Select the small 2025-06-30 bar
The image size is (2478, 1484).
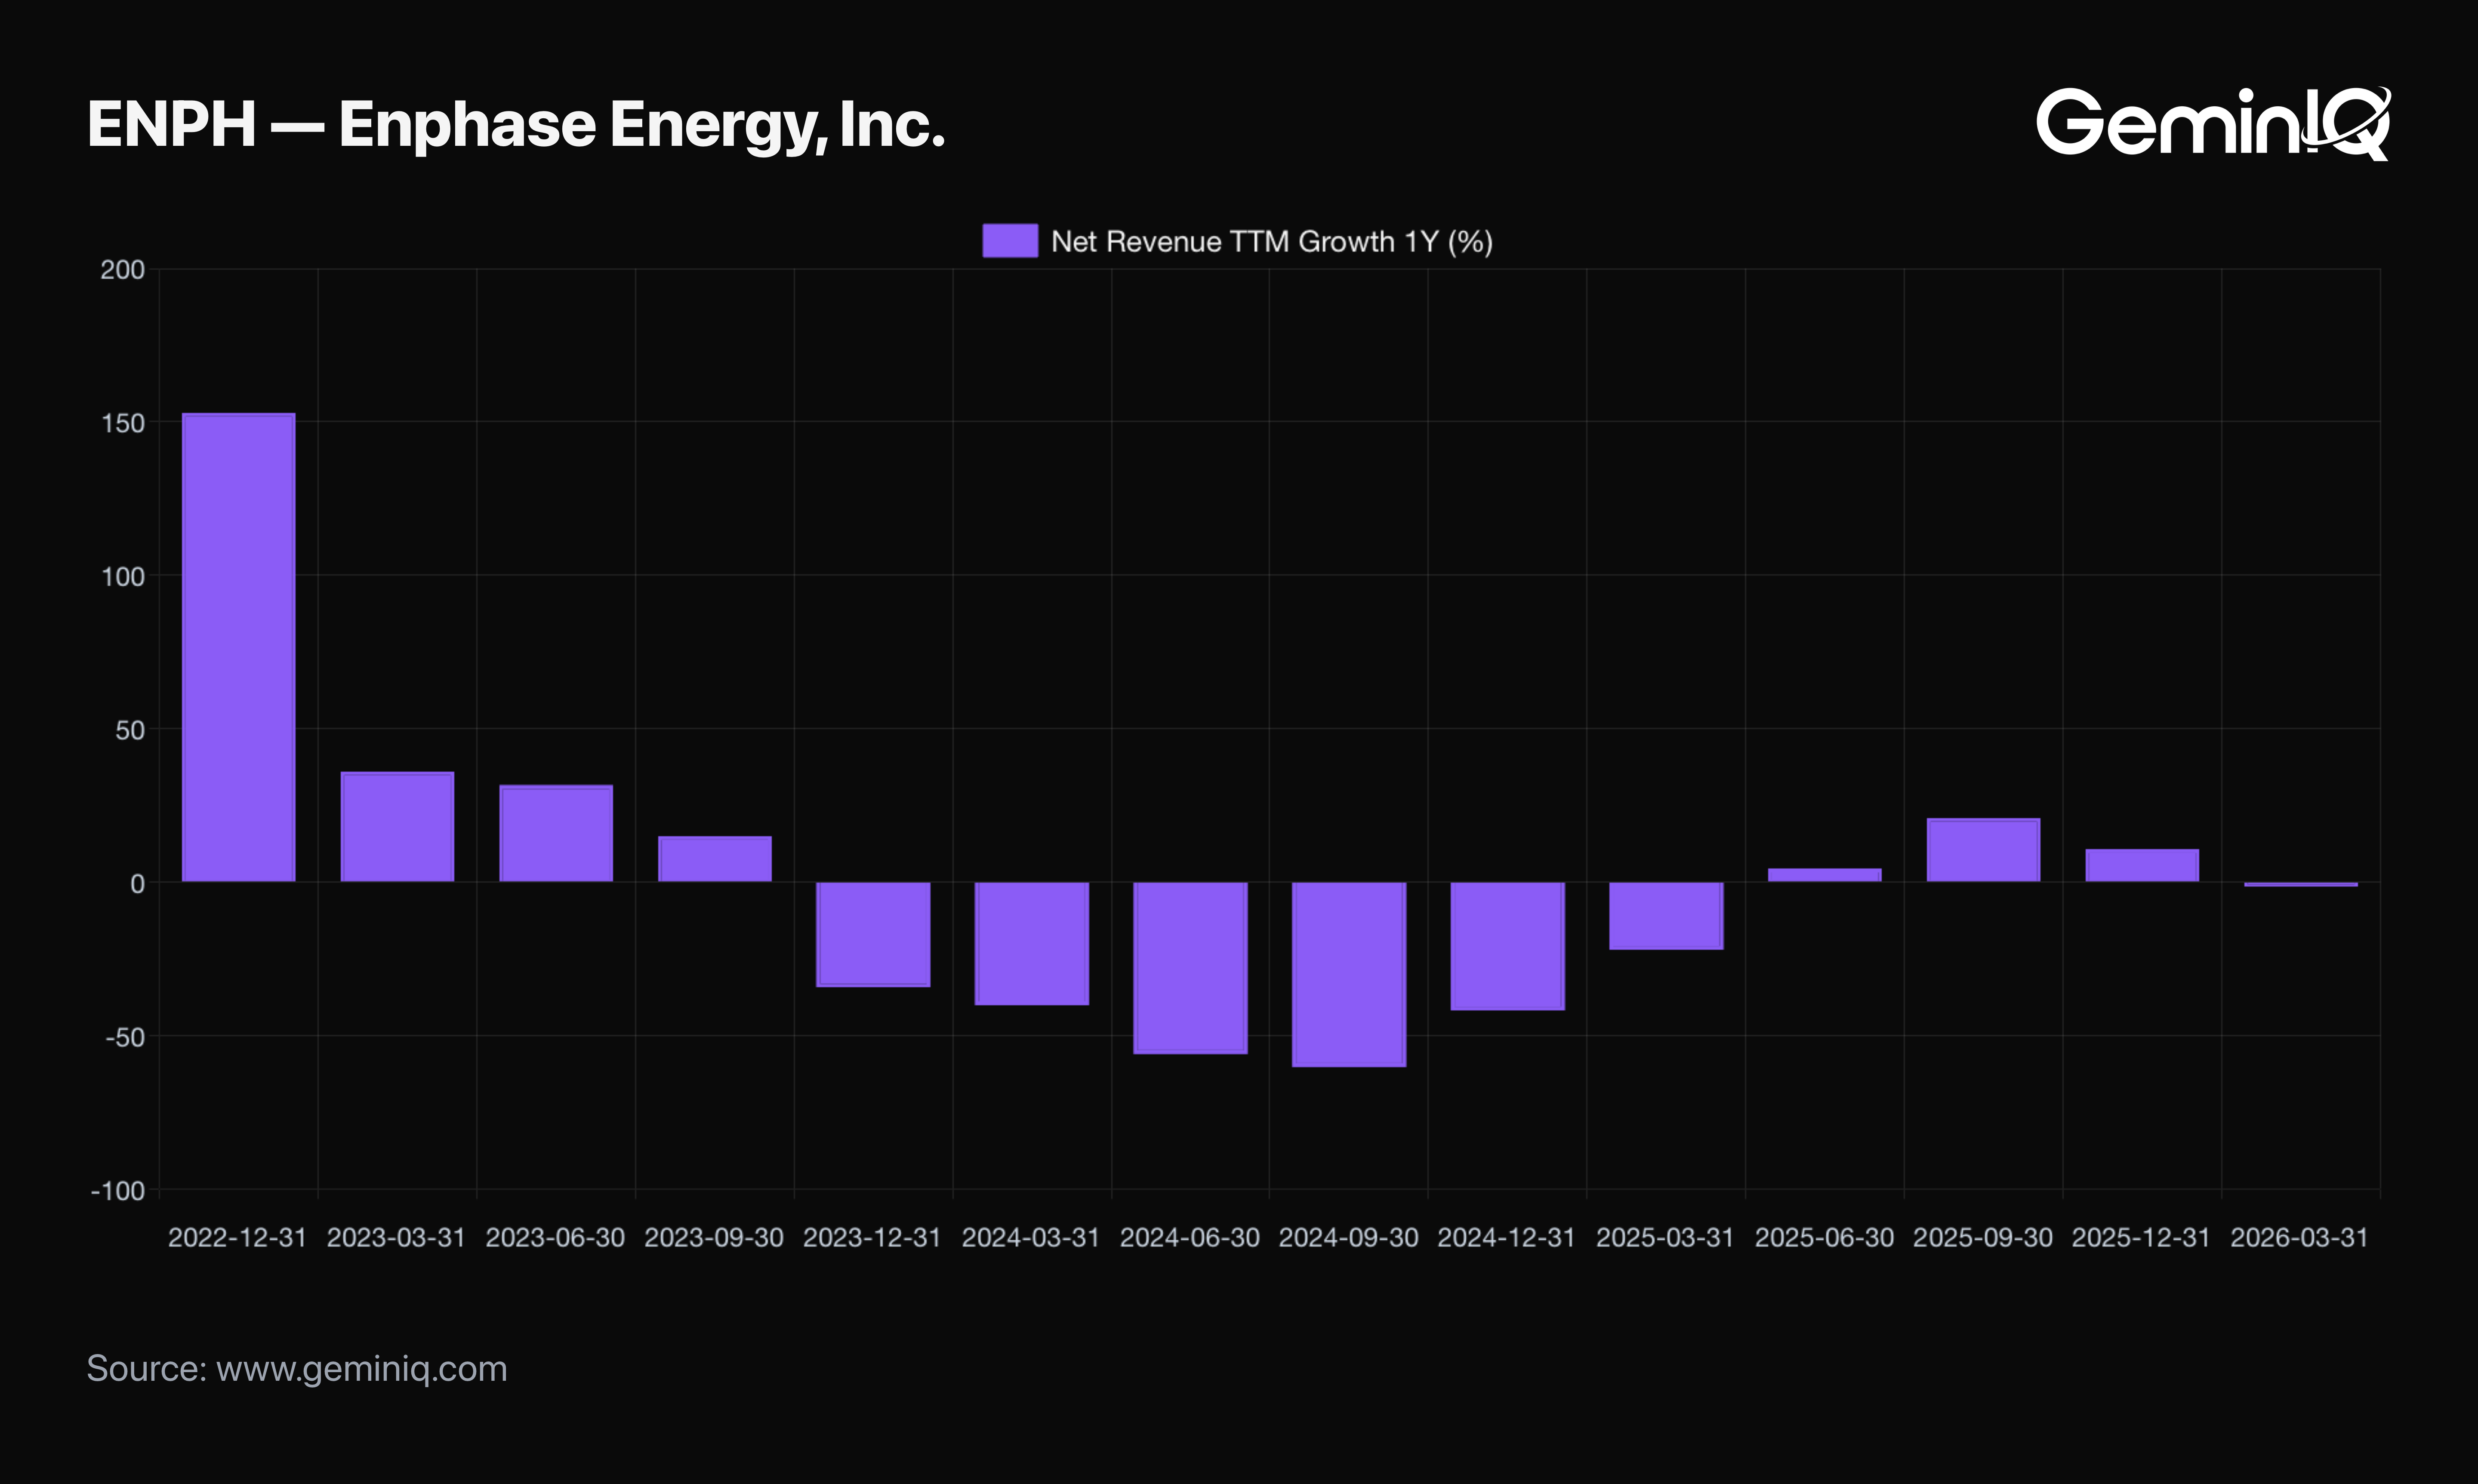1825,875
